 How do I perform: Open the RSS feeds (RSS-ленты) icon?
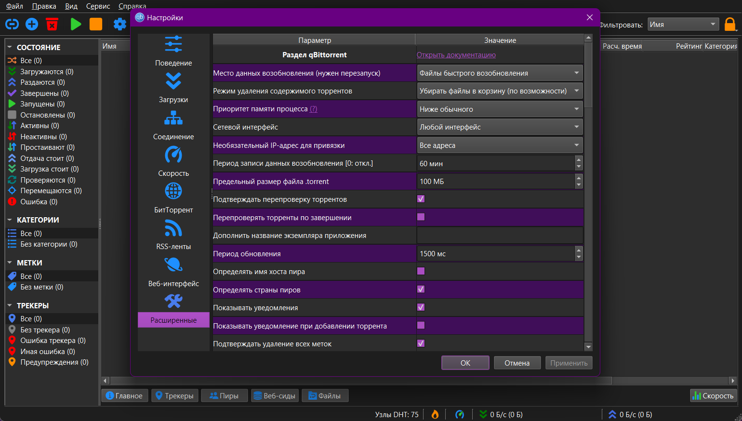[173, 228]
